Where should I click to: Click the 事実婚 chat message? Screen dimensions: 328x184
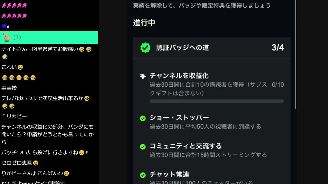9,88
